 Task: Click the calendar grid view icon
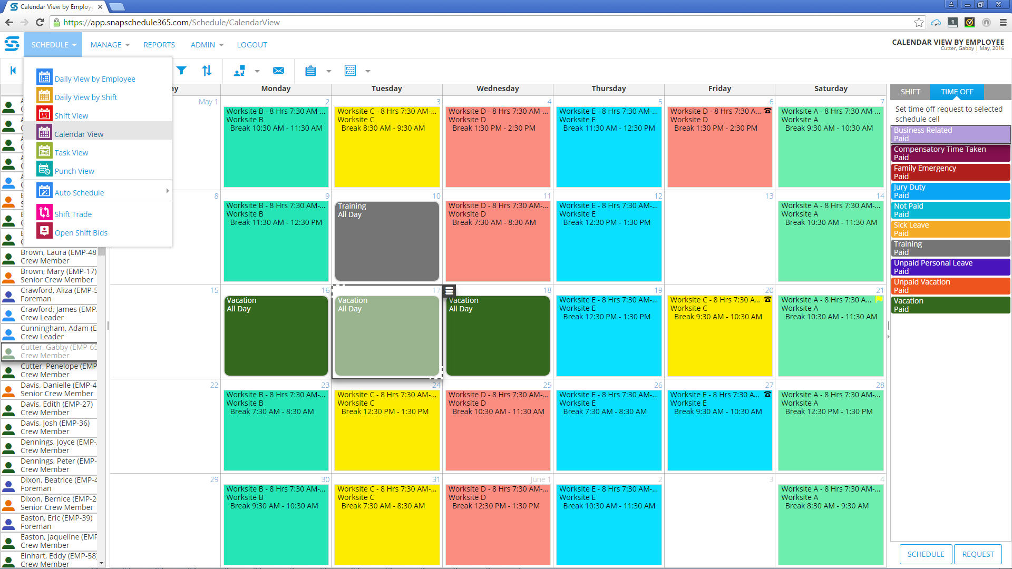coord(350,71)
